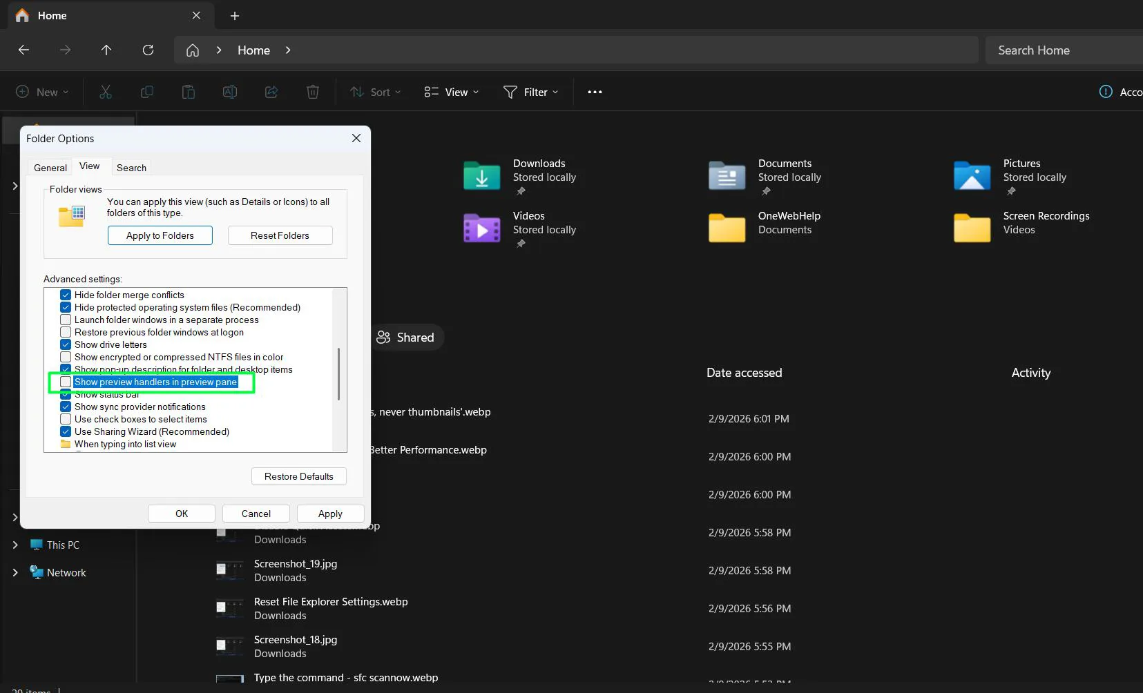The image size is (1143, 693).
Task: Check Launch folder windows in a separate process
Action: [x=66, y=319]
